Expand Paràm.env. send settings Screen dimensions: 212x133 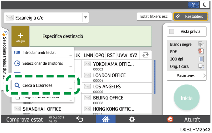[187, 75]
